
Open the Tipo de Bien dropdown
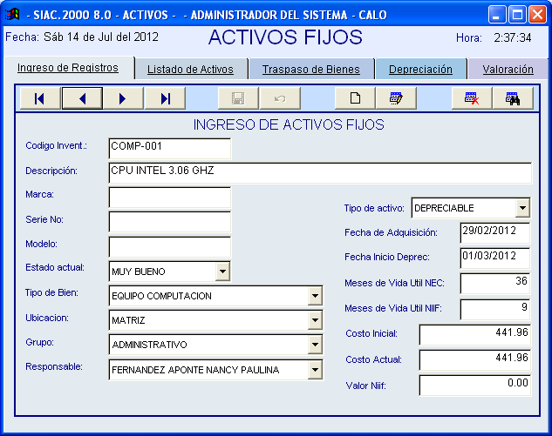tap(315, 296)
